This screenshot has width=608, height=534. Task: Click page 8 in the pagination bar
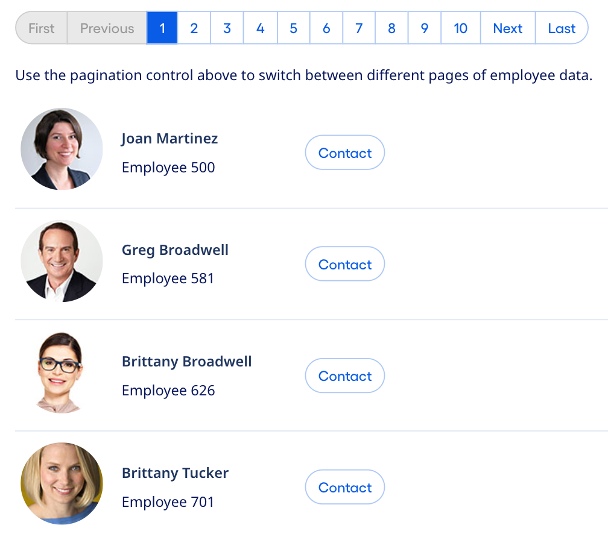tap(391, 28)
